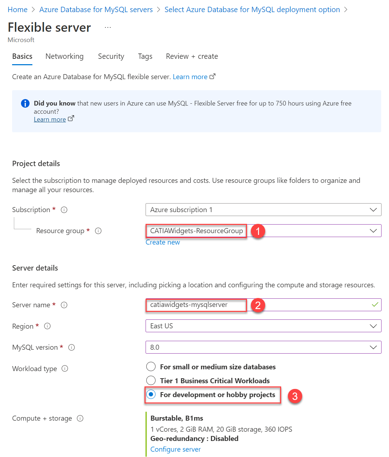
Task: Select Tier 1 Business Critical Workloads
Action: tap(151, 380)
